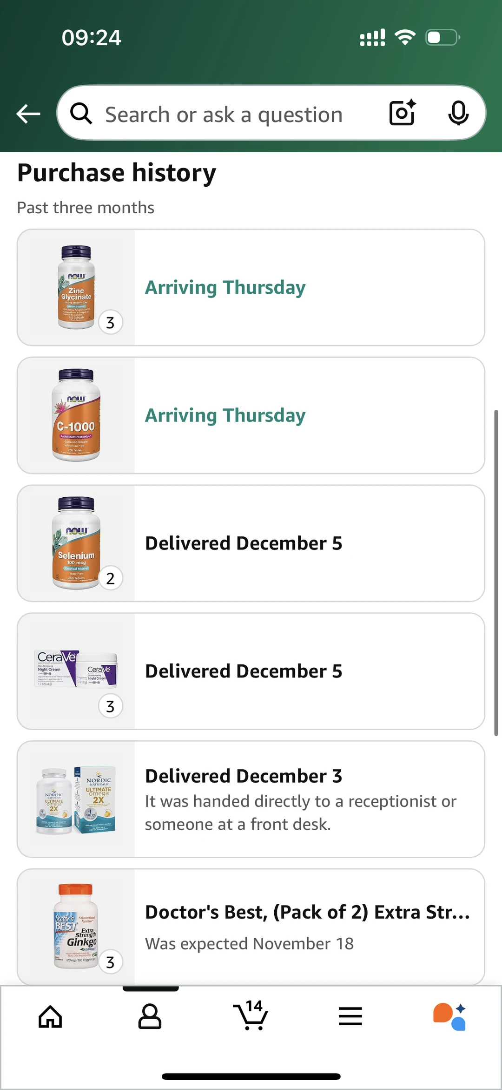502x1090 pixels.
Task: Open camera lens search icon
Action: [403, 113]
